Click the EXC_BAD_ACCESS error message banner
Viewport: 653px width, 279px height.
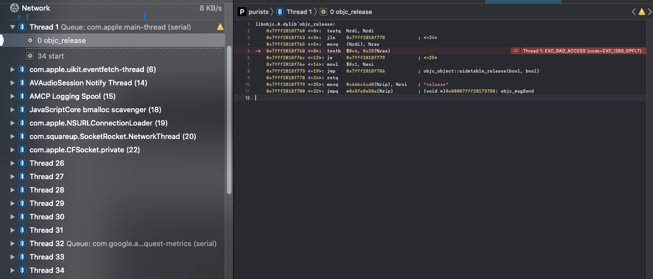(x=582, y=51)
